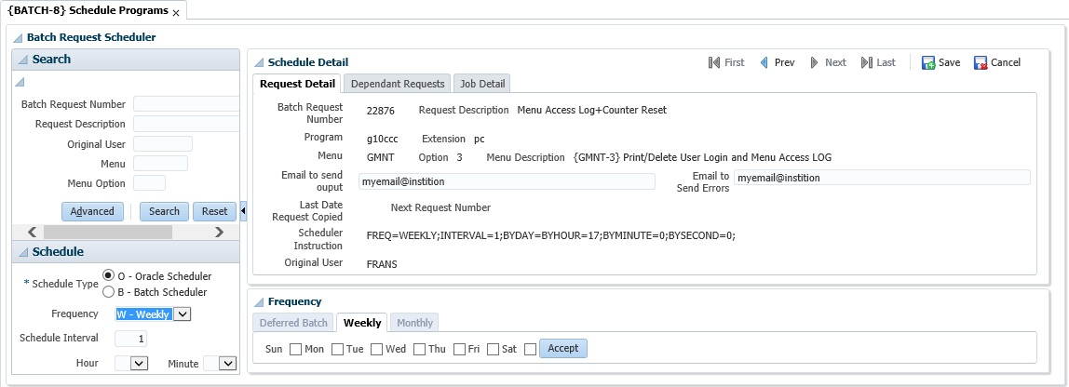Close the Schedule Programs tab

coord(176,12)
